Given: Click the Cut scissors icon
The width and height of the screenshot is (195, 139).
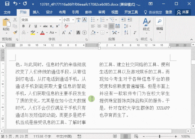Looking at the screenshot, I should (x=15, y=19).
